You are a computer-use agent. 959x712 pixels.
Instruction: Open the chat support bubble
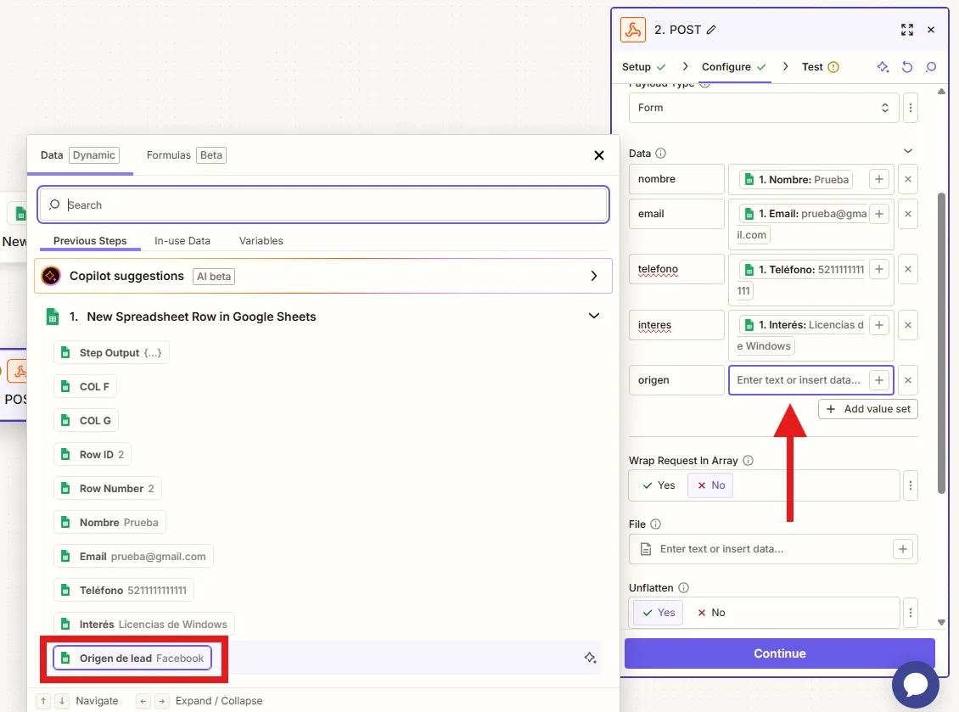(x=915, y=685)
